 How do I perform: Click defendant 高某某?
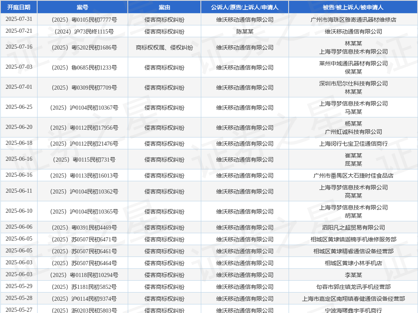(x=353, y=196)
